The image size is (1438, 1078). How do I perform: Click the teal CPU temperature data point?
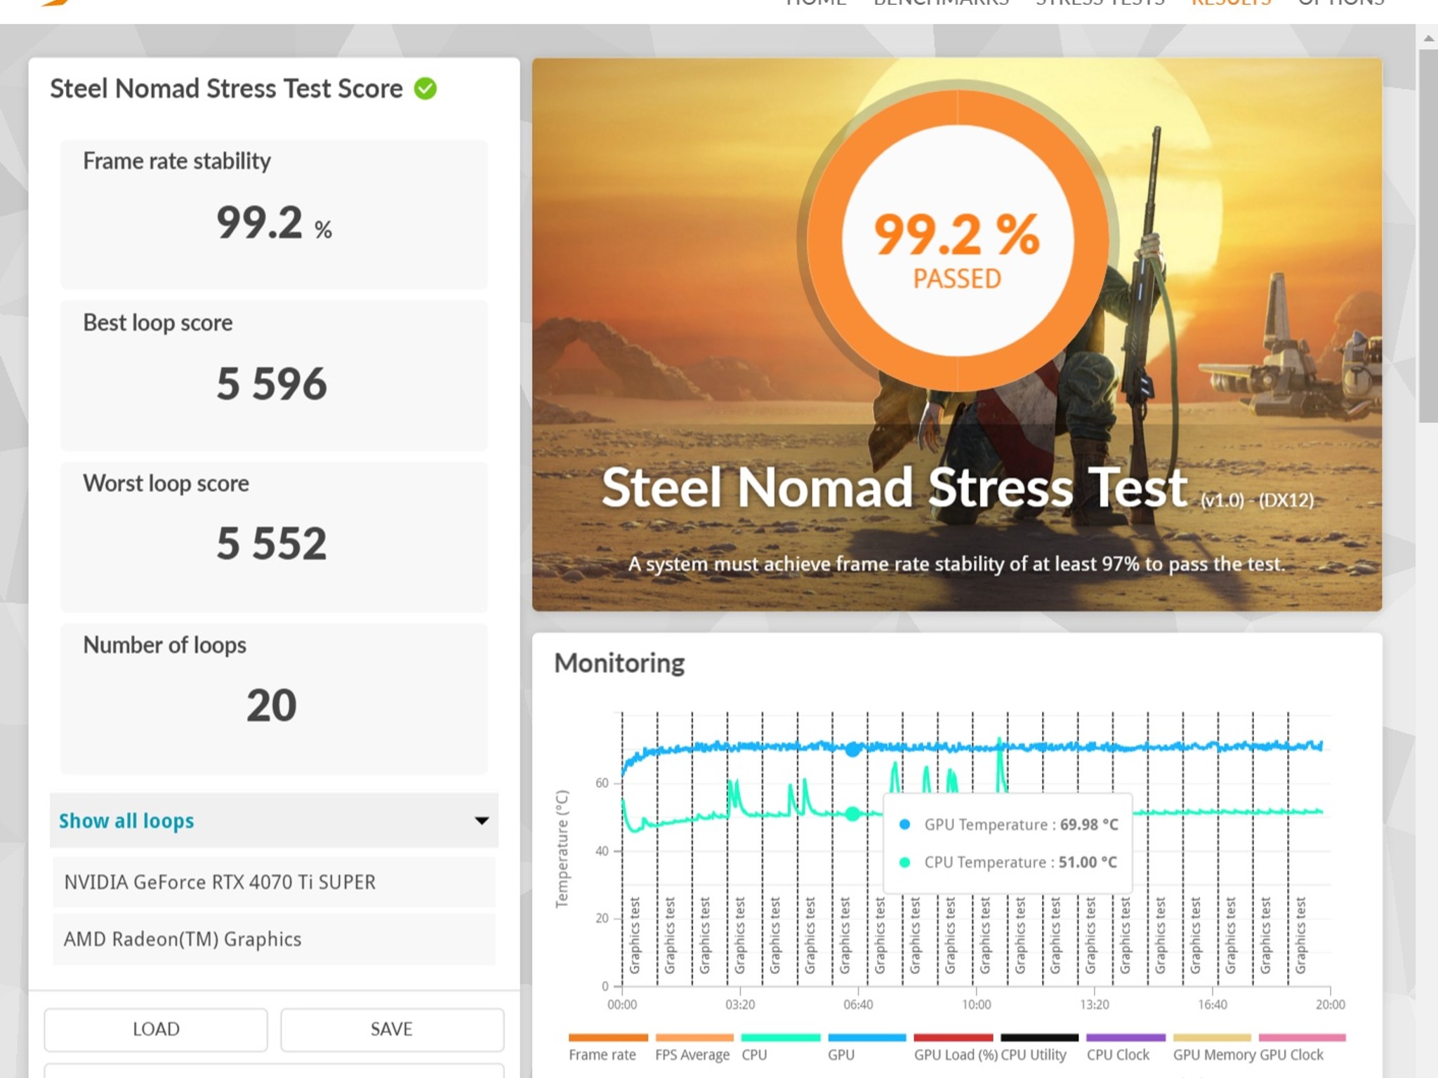coord(852,814)
